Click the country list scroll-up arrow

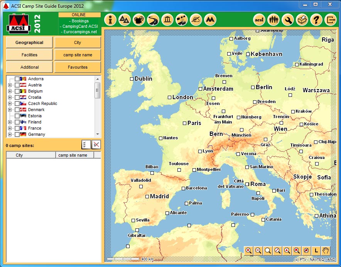98,79
